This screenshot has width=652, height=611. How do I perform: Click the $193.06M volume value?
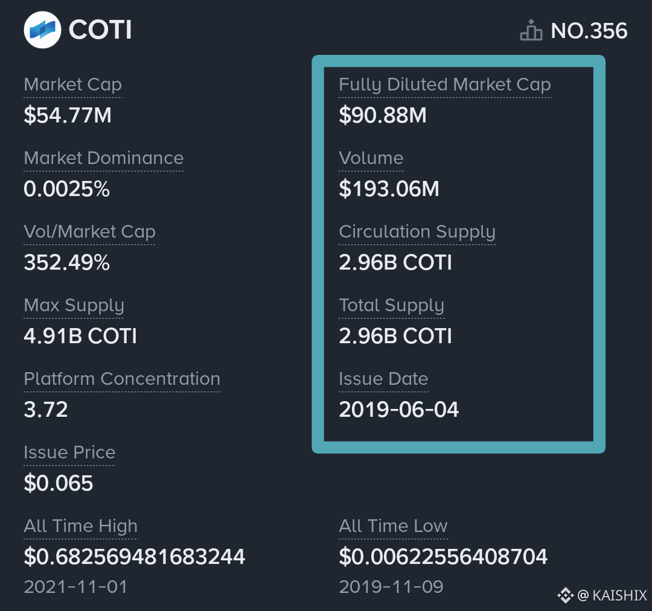click(x=389, y=189)
